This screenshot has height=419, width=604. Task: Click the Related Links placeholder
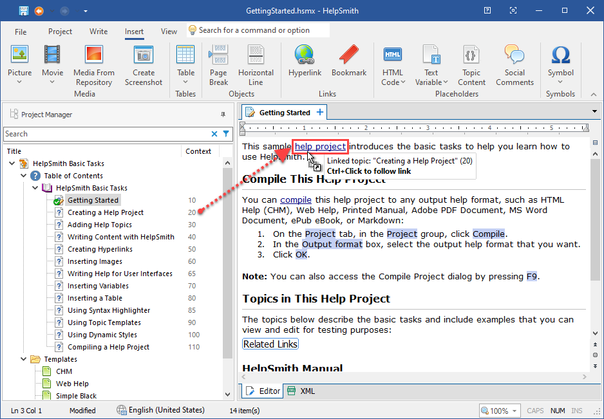pyautogui.click(x=270, y=344)
